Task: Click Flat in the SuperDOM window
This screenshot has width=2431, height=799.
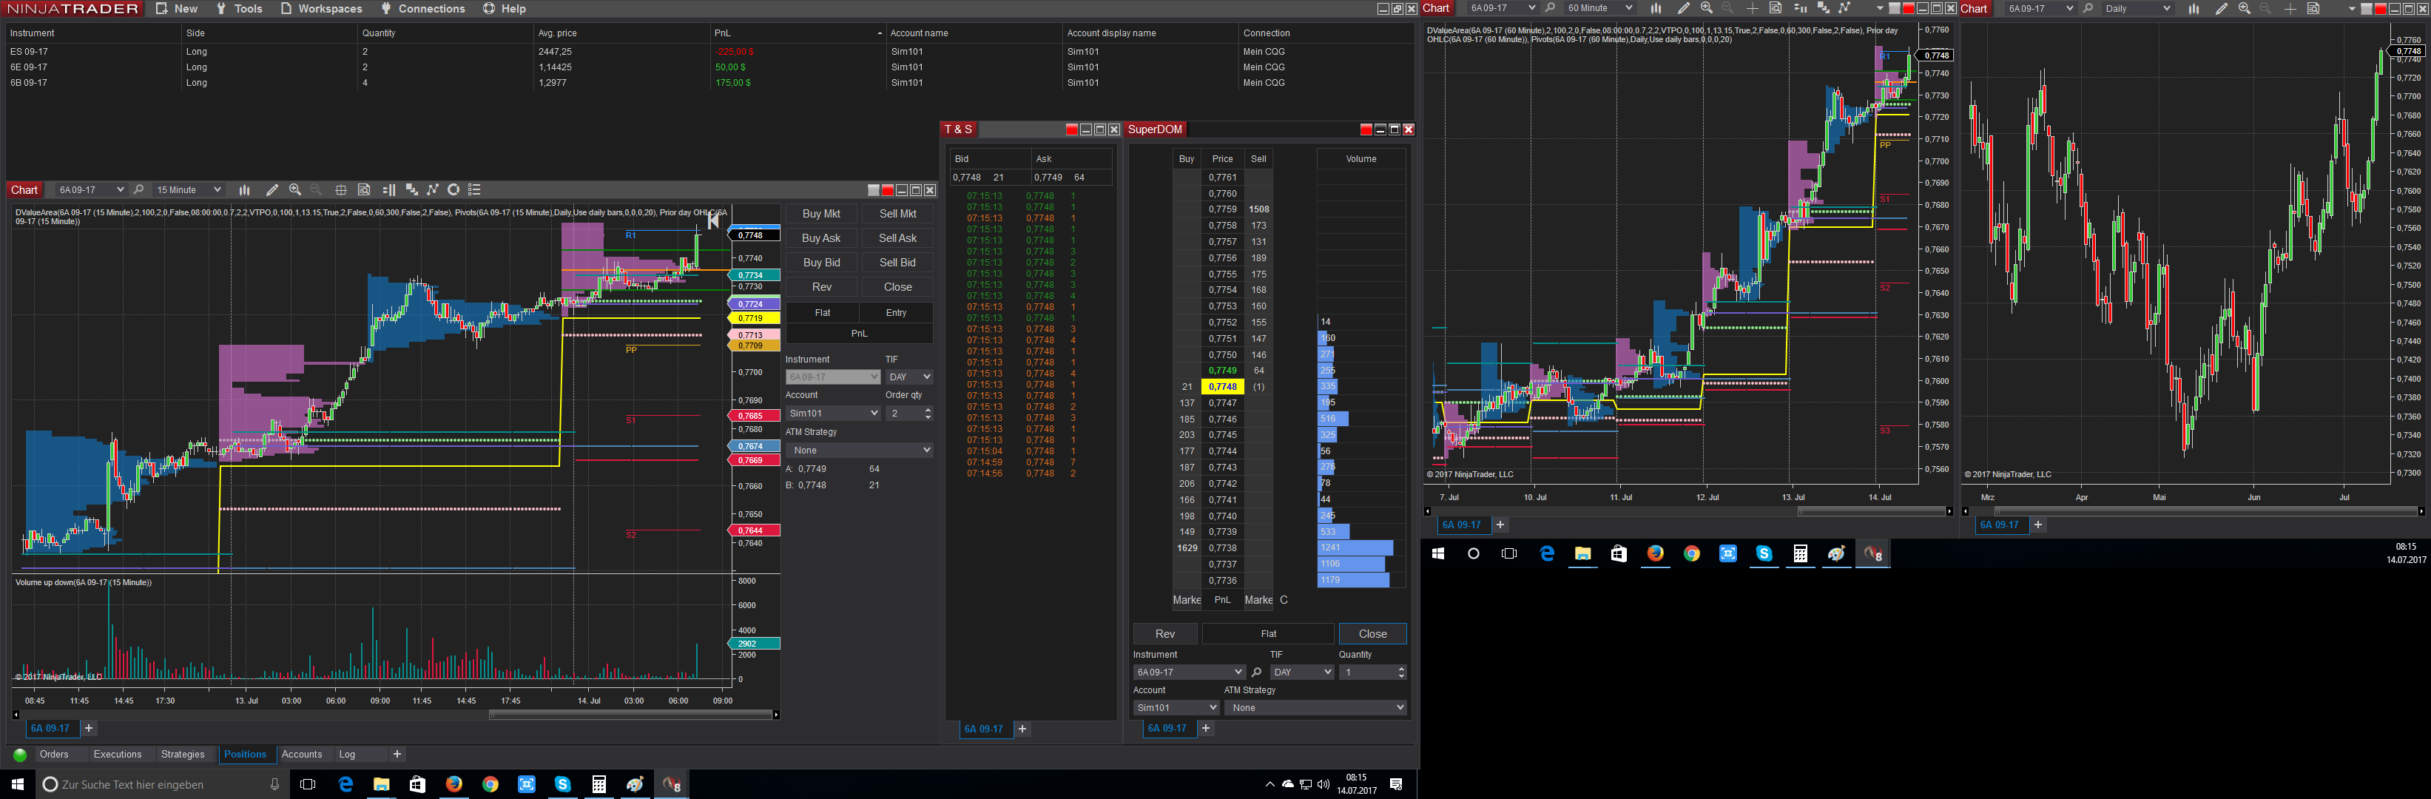Action: point(1268,634)
